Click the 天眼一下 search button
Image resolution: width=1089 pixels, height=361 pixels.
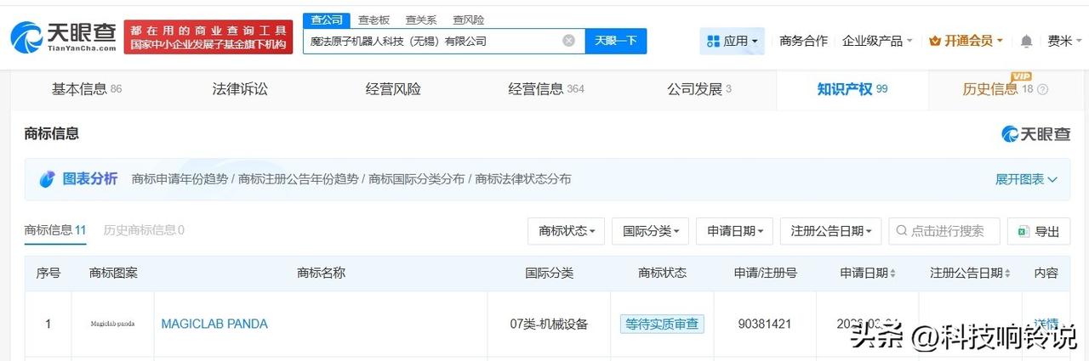click(616, 41)
